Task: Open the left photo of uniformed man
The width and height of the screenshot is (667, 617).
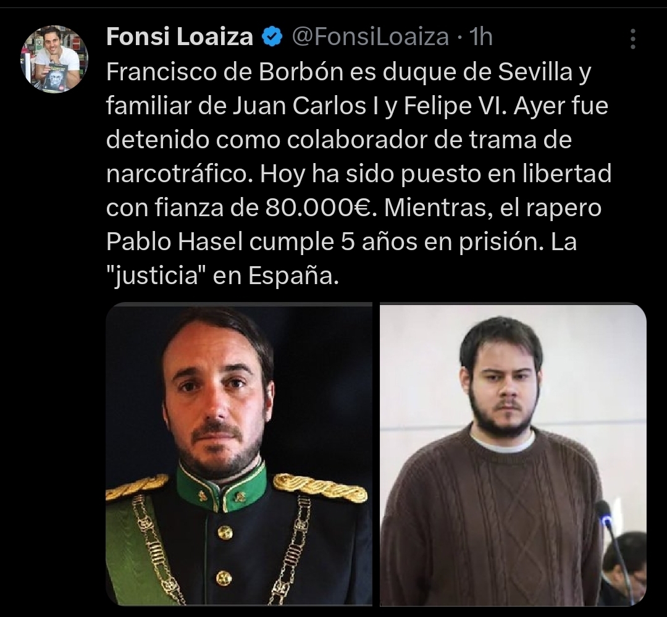Action: (238, 453)
